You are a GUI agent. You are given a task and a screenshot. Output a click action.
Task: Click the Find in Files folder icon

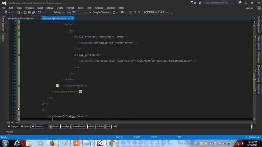click(x=122, y=13)
